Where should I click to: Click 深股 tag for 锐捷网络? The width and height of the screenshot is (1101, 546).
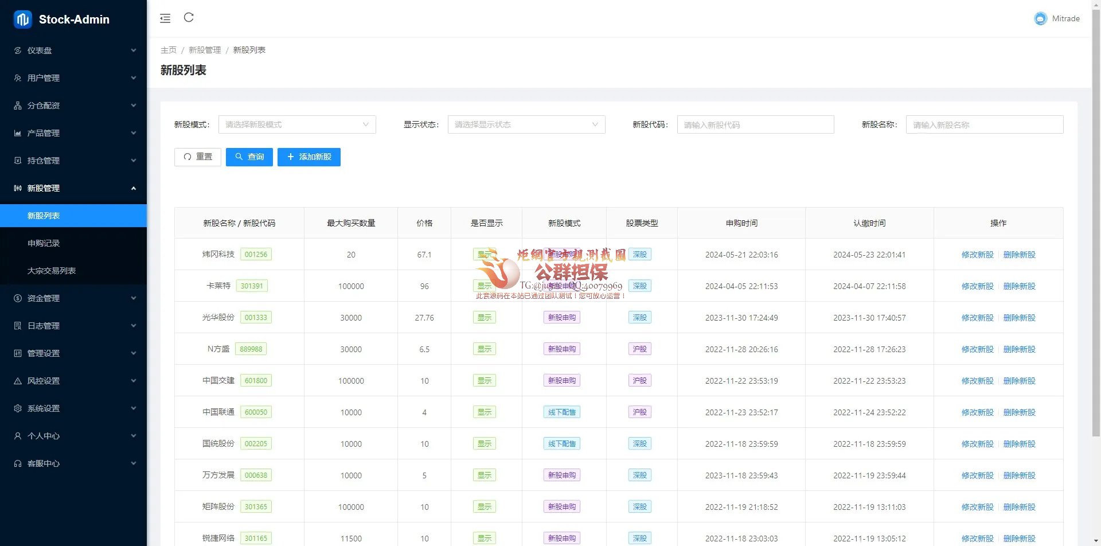tap(639, 539)
